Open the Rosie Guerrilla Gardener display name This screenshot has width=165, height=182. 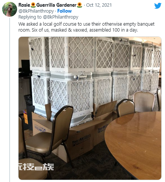(x=50, y=5)
